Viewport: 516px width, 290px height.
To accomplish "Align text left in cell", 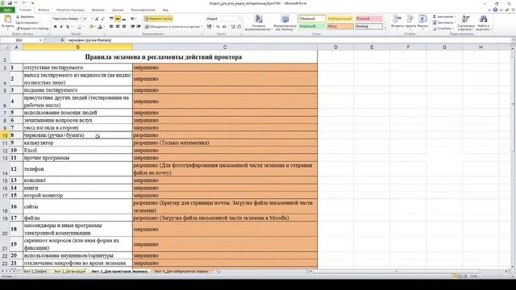I will point(111,27).
